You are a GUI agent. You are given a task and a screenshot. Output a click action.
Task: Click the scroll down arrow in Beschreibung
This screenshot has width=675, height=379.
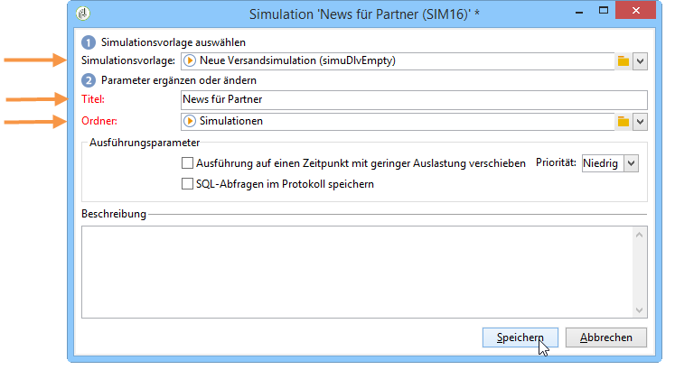point(639,310)
